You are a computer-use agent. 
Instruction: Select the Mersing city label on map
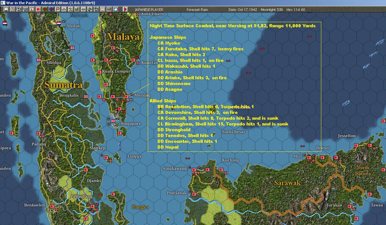(142, 95)
